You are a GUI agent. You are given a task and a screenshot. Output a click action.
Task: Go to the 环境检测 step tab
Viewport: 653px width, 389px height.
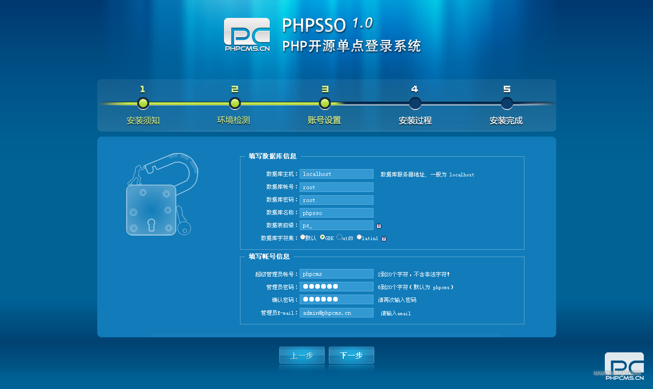(x=234, y=120)
